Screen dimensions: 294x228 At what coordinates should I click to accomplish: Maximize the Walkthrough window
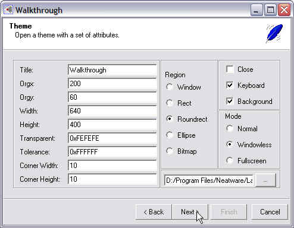(x=270, y=10)
